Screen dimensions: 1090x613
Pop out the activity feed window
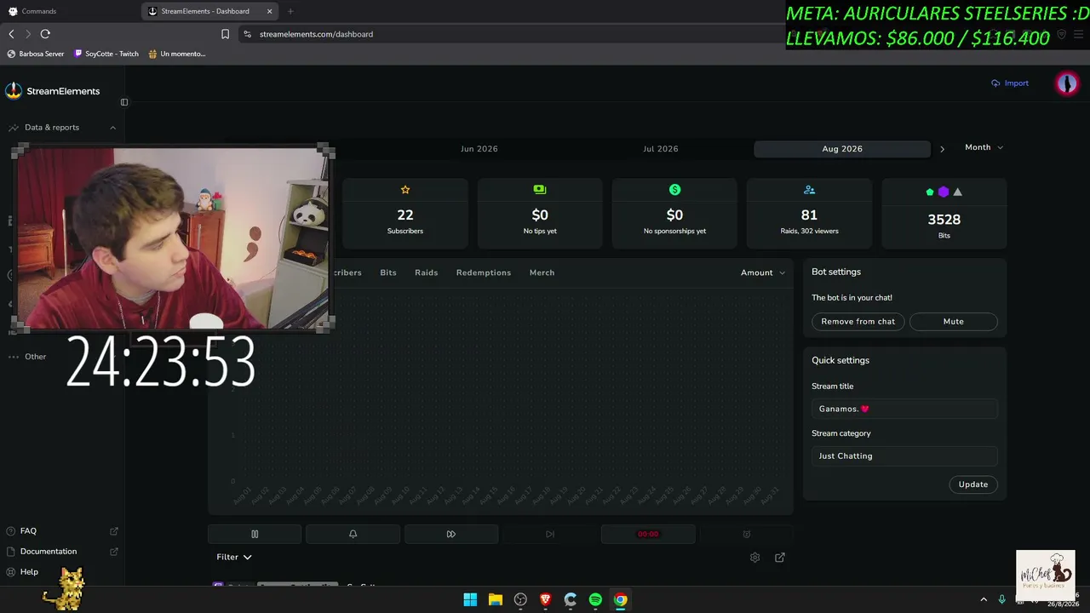[x=780, y=558]
